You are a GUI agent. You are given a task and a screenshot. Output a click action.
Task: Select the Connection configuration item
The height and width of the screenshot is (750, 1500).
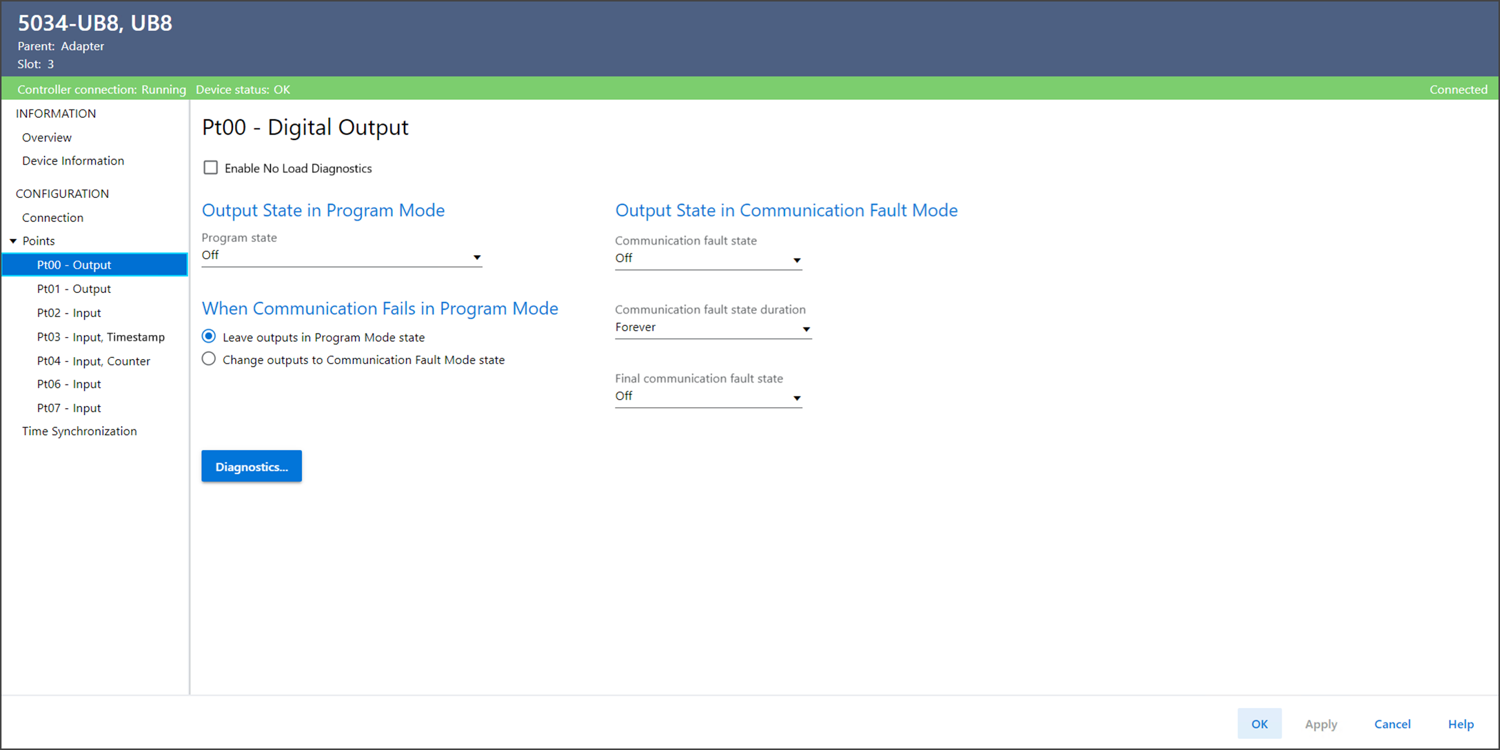[x=52, y=217]
